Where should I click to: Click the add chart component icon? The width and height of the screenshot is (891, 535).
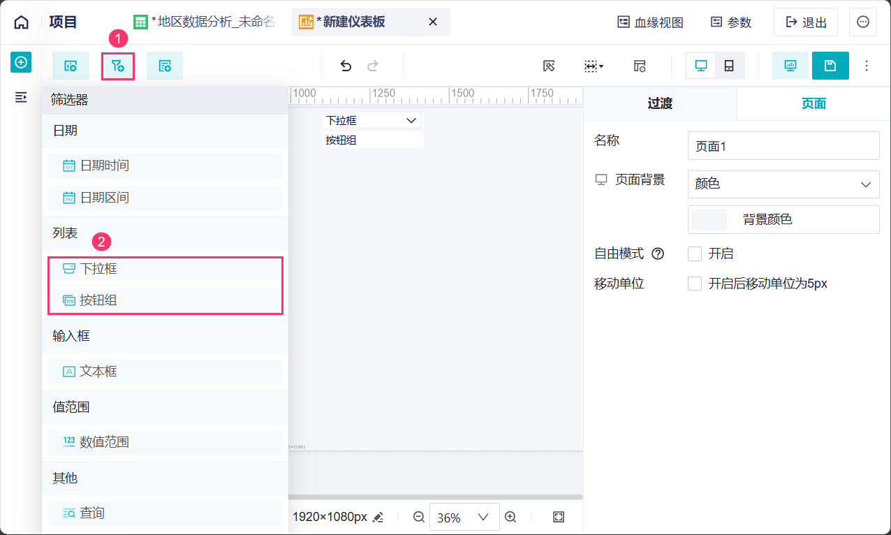71,66
